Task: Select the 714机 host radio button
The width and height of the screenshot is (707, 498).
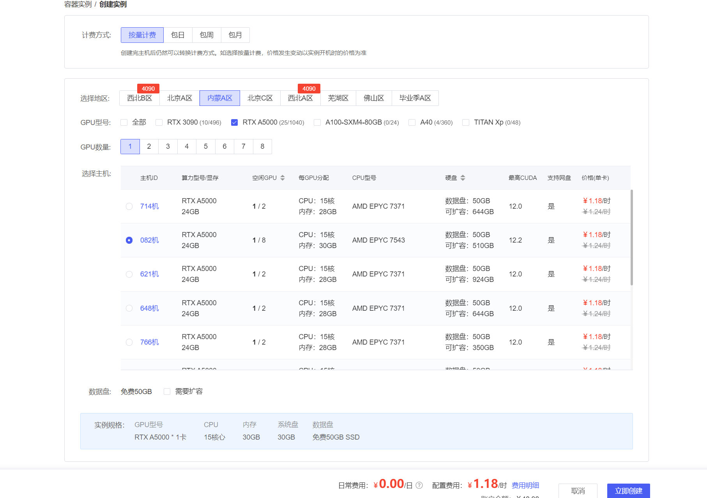Action: point(129,206)
